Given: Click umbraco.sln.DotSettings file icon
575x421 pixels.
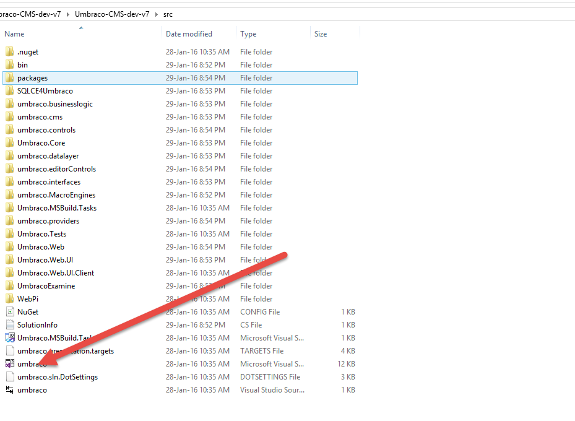Looking at the screenshot, I should coord(10,377).
